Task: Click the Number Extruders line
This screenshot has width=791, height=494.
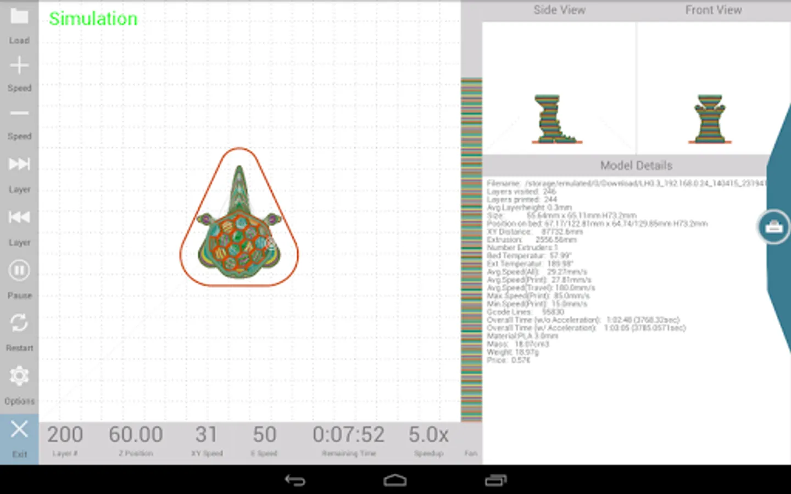Action: [x=522, y=248]
